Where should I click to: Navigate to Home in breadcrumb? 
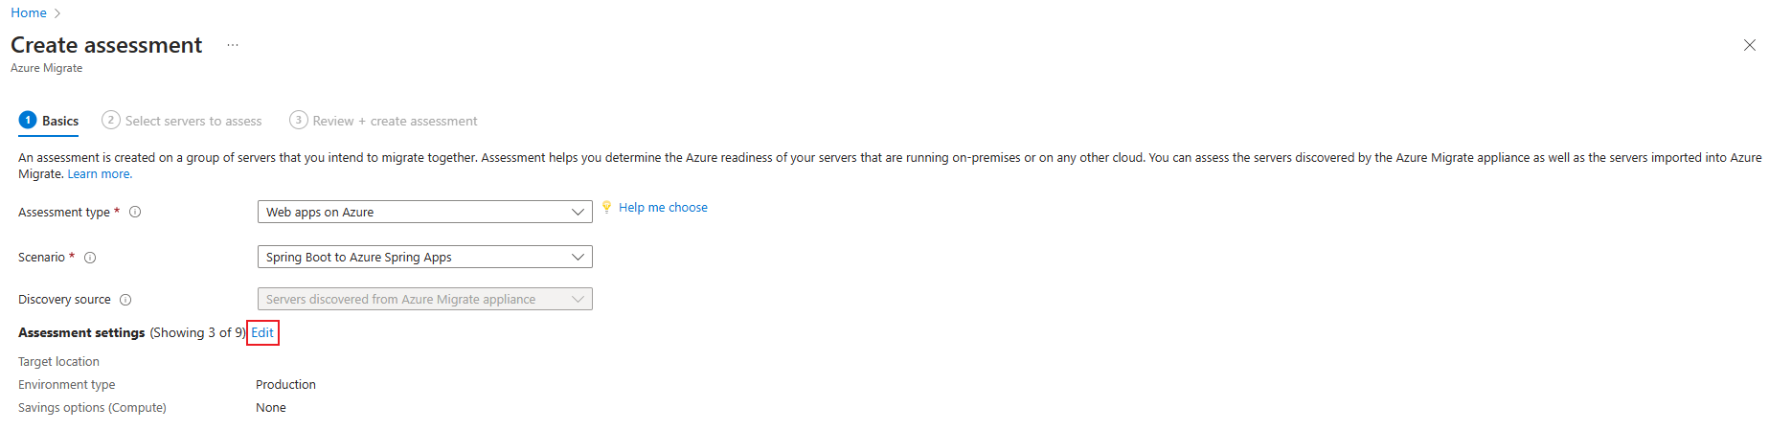click(29, 12)
